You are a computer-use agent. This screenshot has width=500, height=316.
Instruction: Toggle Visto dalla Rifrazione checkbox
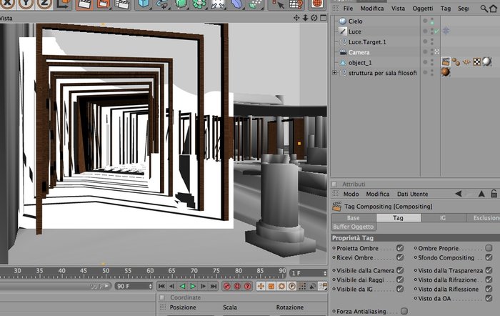click(x=489, y=280)
